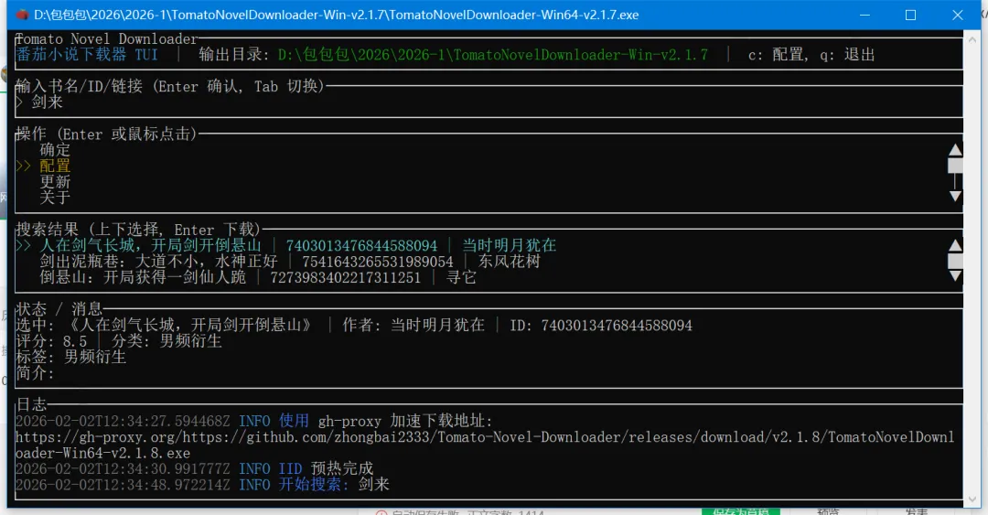The width and height of the screenshot is (988, 515).
Task: Click the 'q: 退出' shortcut hint
Action: 847,55
